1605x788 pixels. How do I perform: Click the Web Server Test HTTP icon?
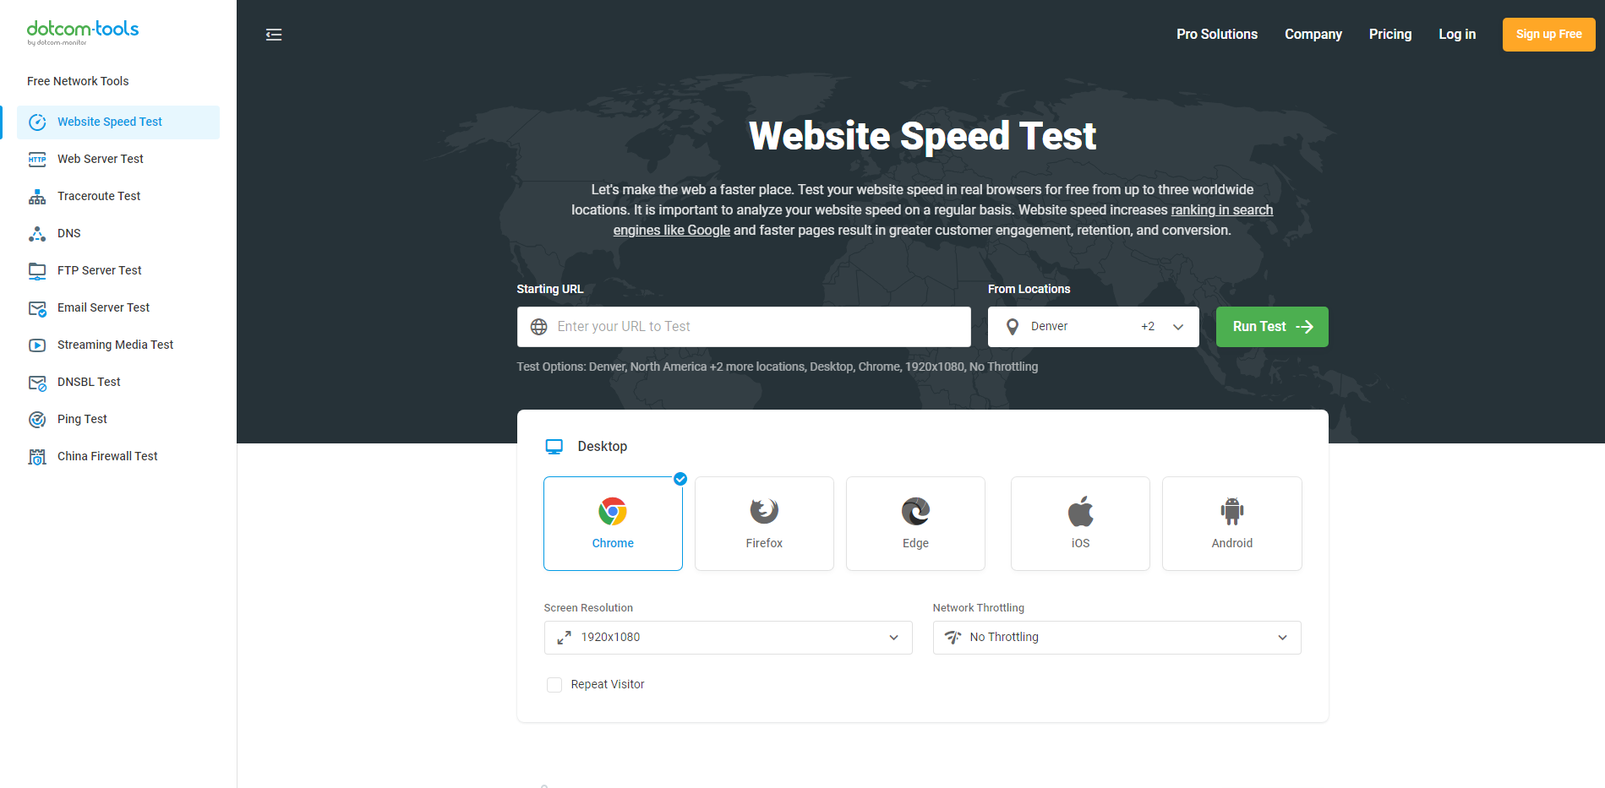37,160
